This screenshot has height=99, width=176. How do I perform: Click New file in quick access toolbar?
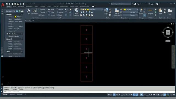coord(7,4)
